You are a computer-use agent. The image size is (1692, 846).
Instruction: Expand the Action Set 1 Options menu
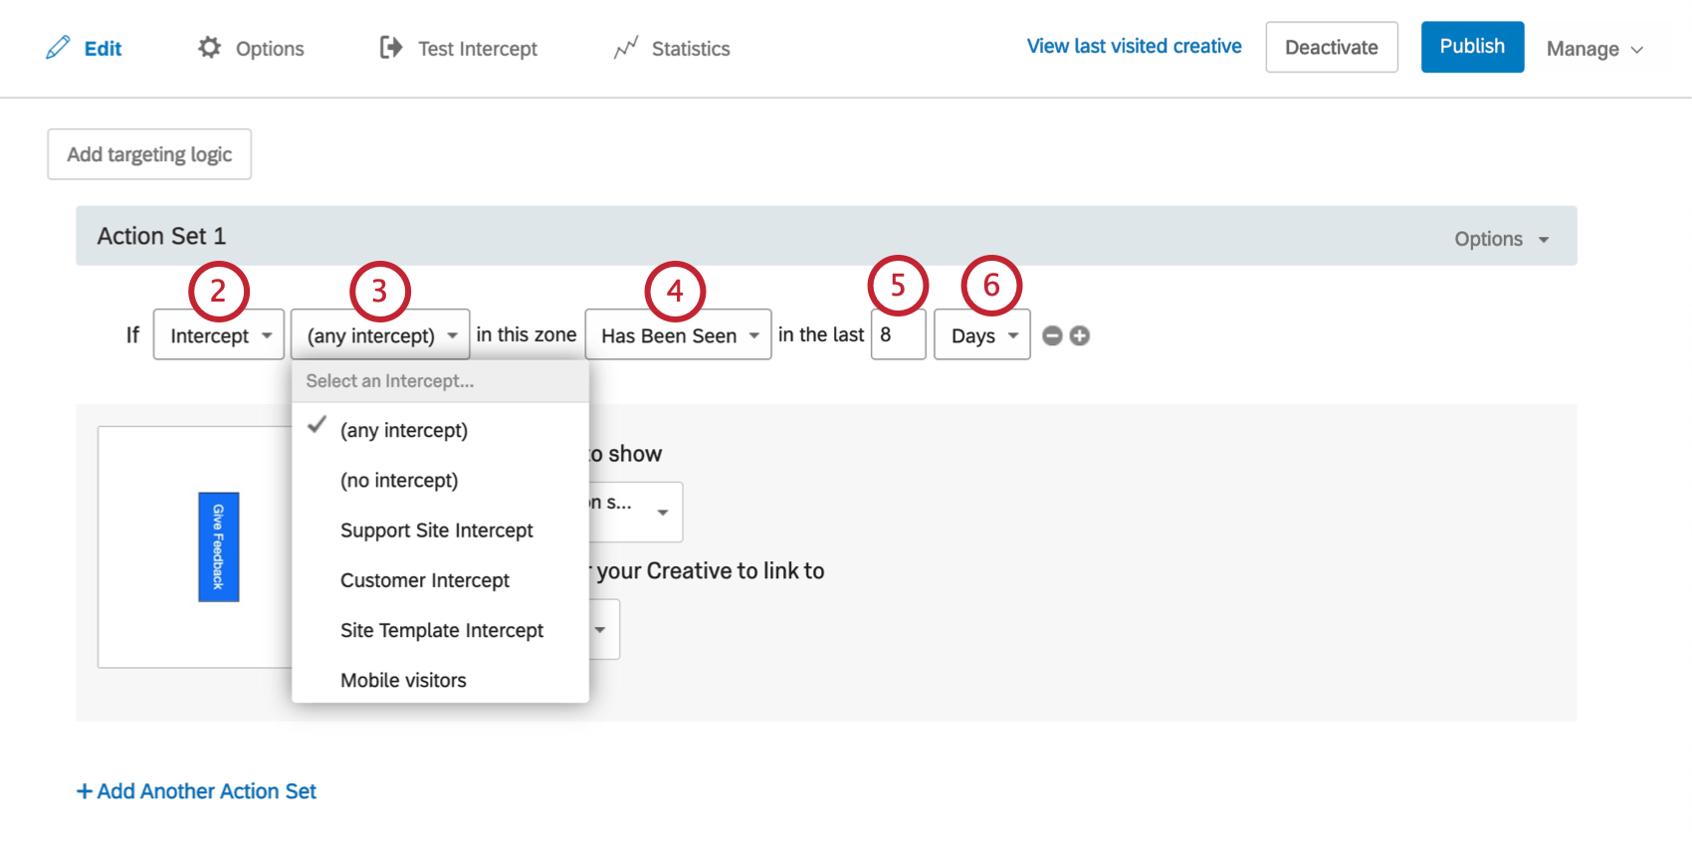[x=1501, y=239]
